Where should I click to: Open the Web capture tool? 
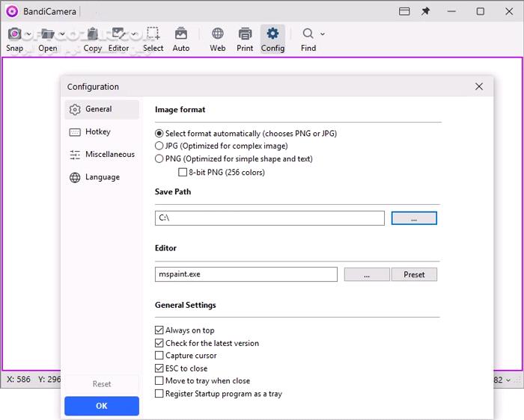coord(217,34)
